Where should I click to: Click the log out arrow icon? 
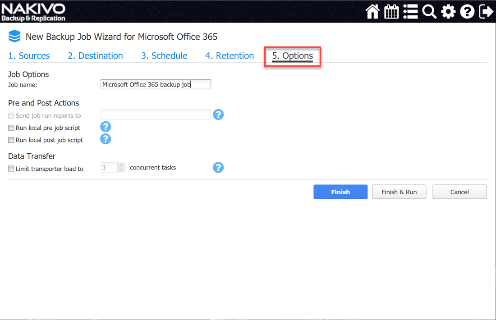tap(486, 12)
